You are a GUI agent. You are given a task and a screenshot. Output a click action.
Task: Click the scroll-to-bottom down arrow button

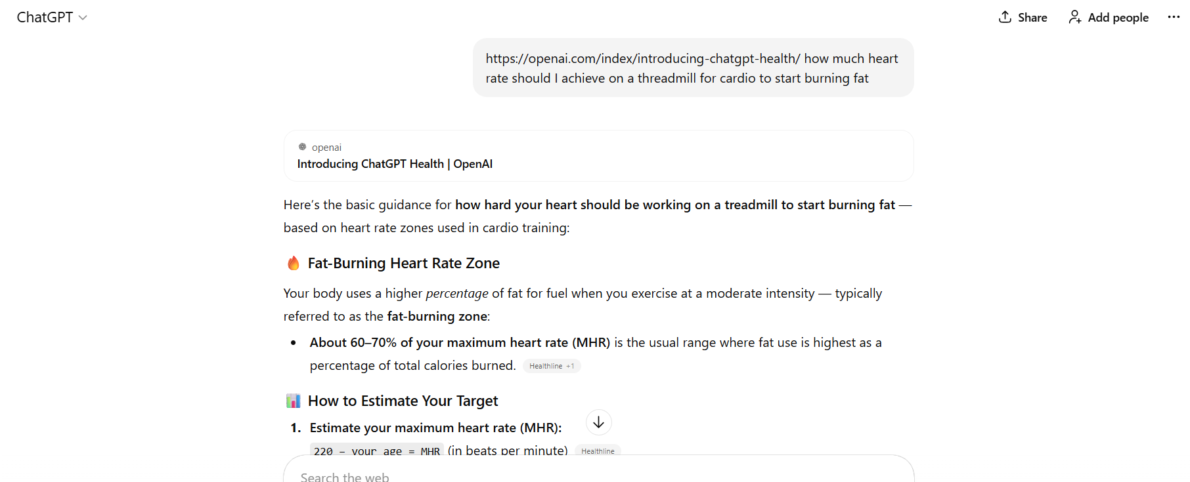(598, 423)
